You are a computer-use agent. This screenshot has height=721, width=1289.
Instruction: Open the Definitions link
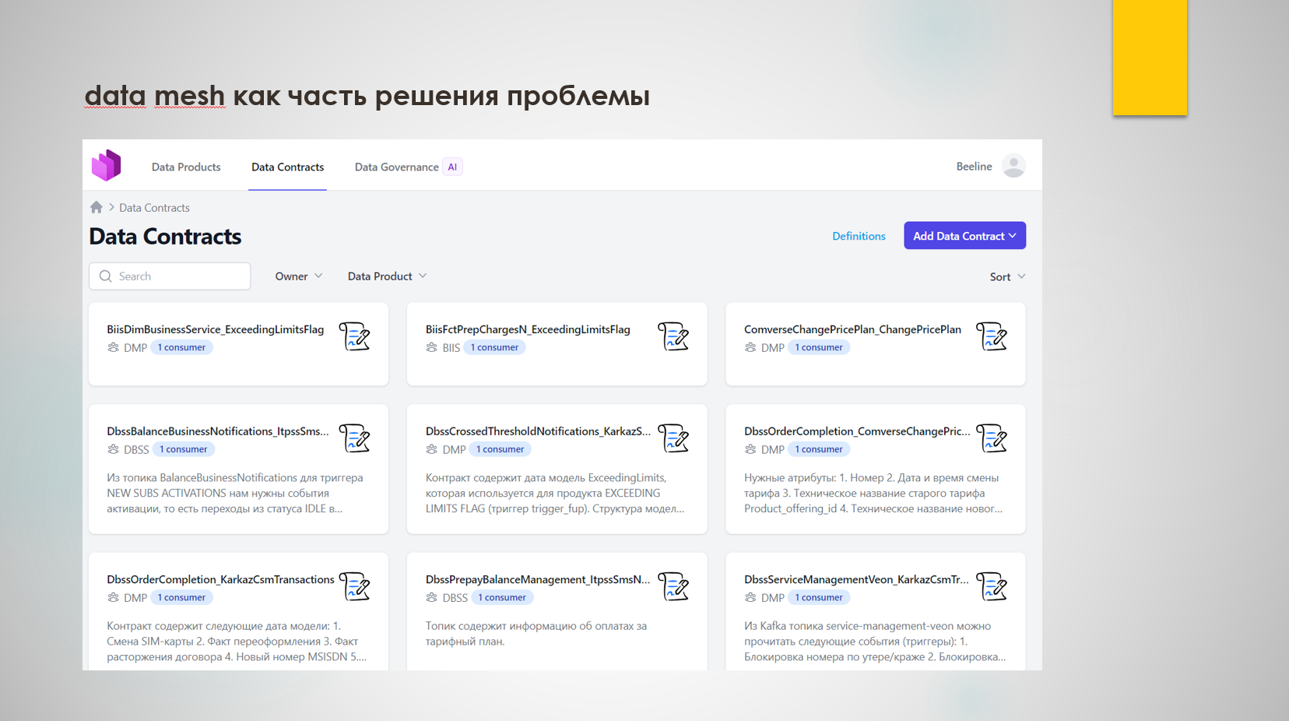click(x=859, y=236)
